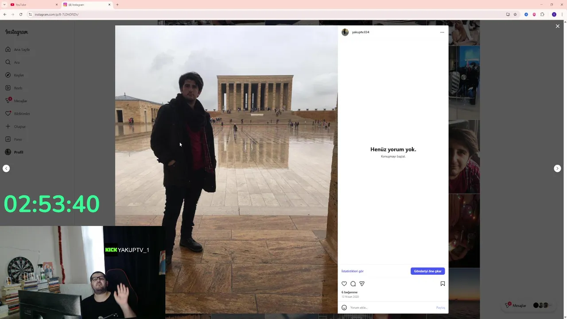Open Mesajlar messenger icon in sidebar
This screenshot has height=319, width=567.
8,101
